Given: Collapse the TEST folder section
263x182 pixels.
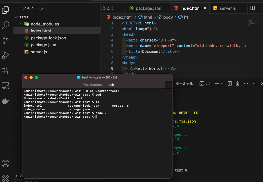Looking at the screenshot, I should [16, 17].
